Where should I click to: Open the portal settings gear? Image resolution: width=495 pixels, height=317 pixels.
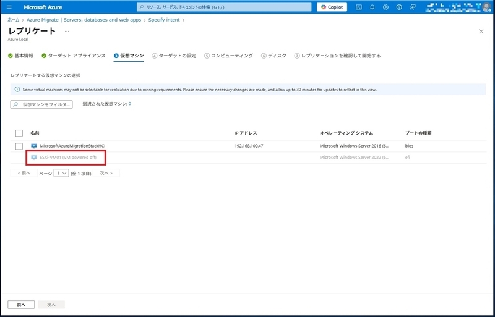[385, 7]
